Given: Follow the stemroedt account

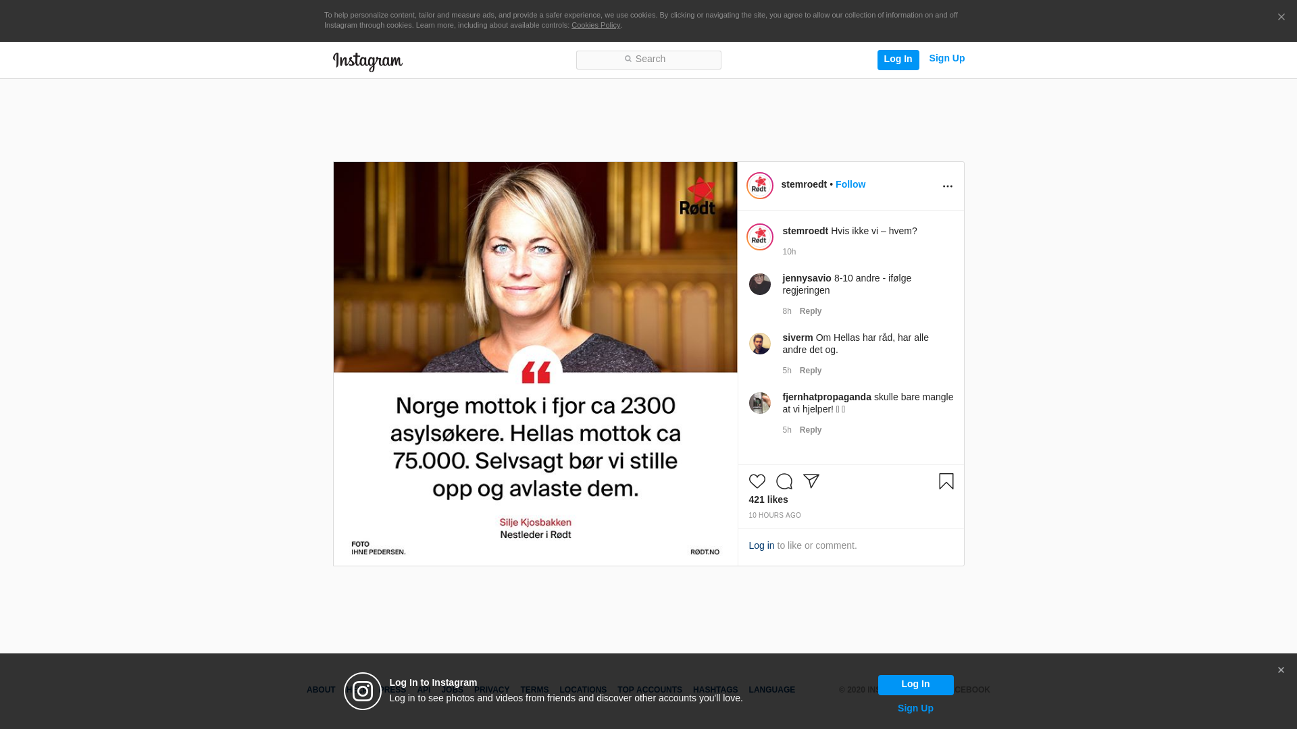Looking at the screenshot, I should (850, 184).
